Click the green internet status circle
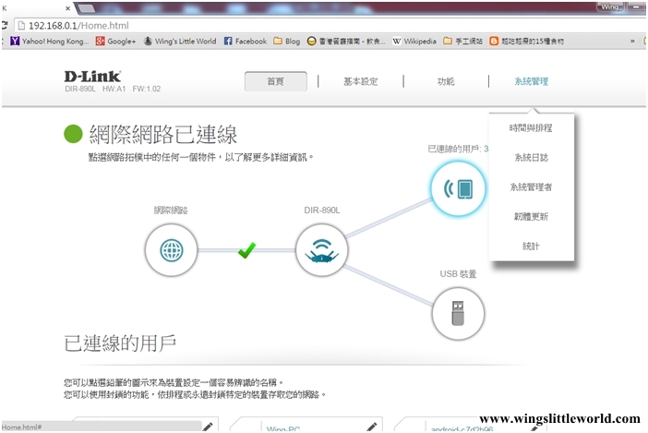 [x=73, y=135]
